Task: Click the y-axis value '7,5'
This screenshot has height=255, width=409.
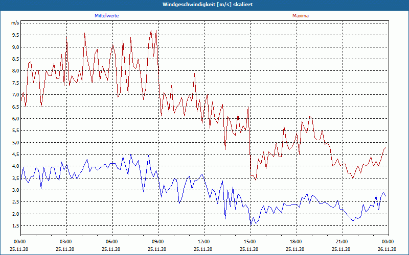Action: tap(16, 83)
